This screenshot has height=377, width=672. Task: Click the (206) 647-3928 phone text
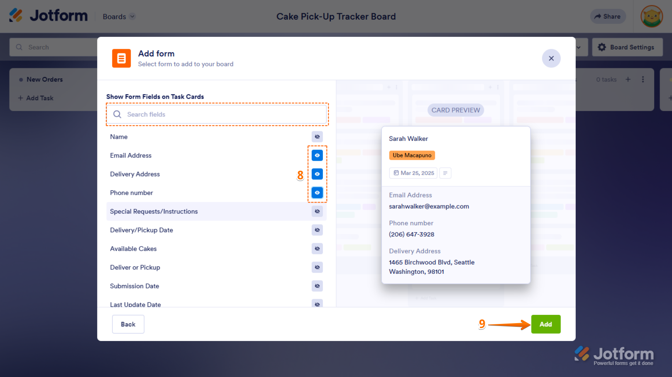(412, 234)
